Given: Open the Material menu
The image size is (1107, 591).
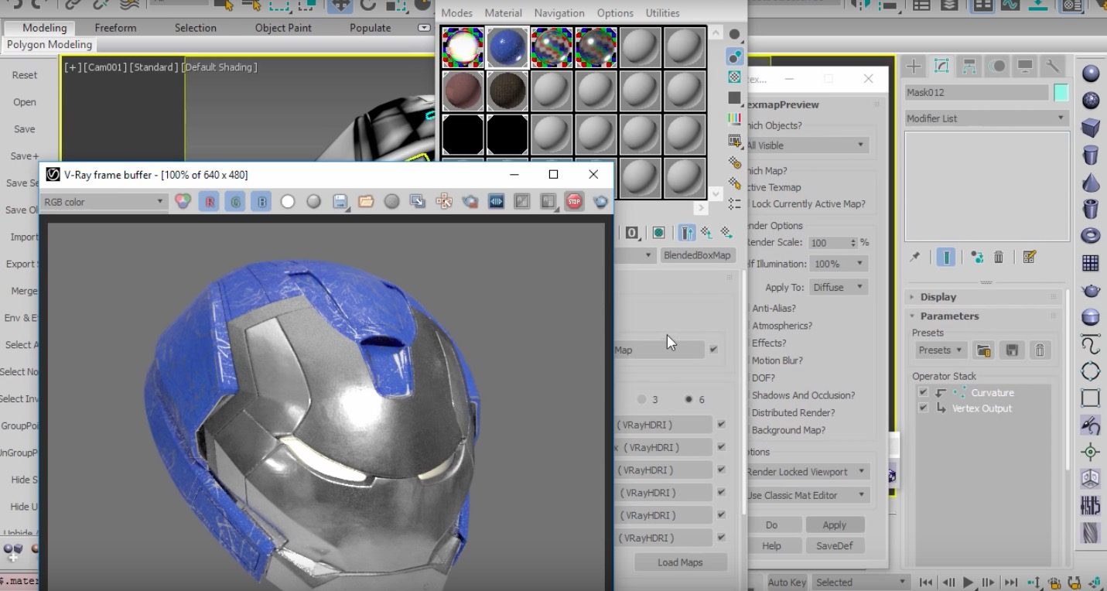Looking at the screenshot, I should pyautogui.click(x=504, y=13).
